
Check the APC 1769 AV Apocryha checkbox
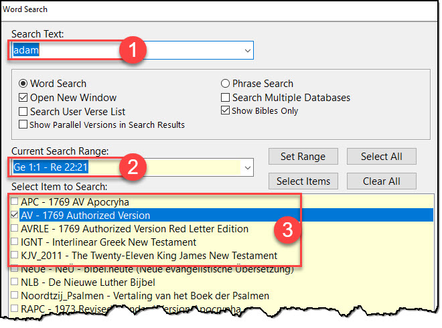tap(14, 201)
